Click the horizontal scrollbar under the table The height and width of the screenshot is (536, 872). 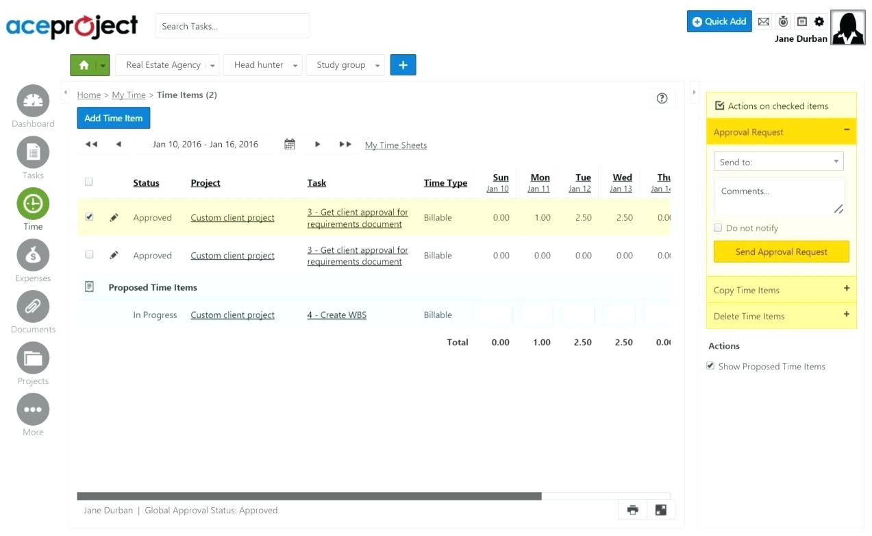(x=309, y=496)
